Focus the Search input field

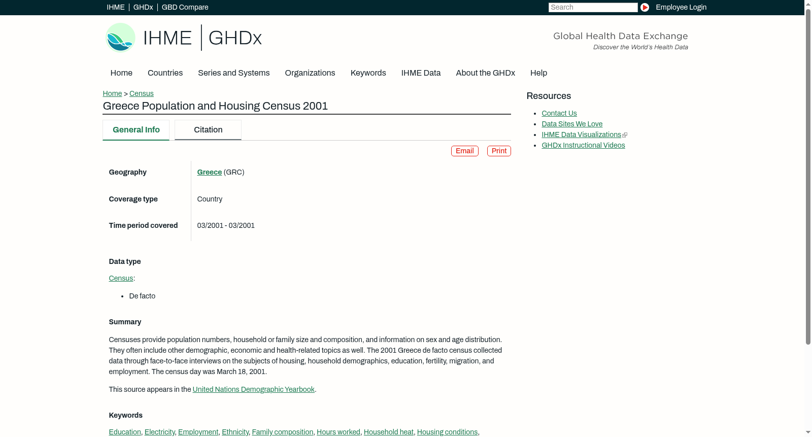(593, 7)
